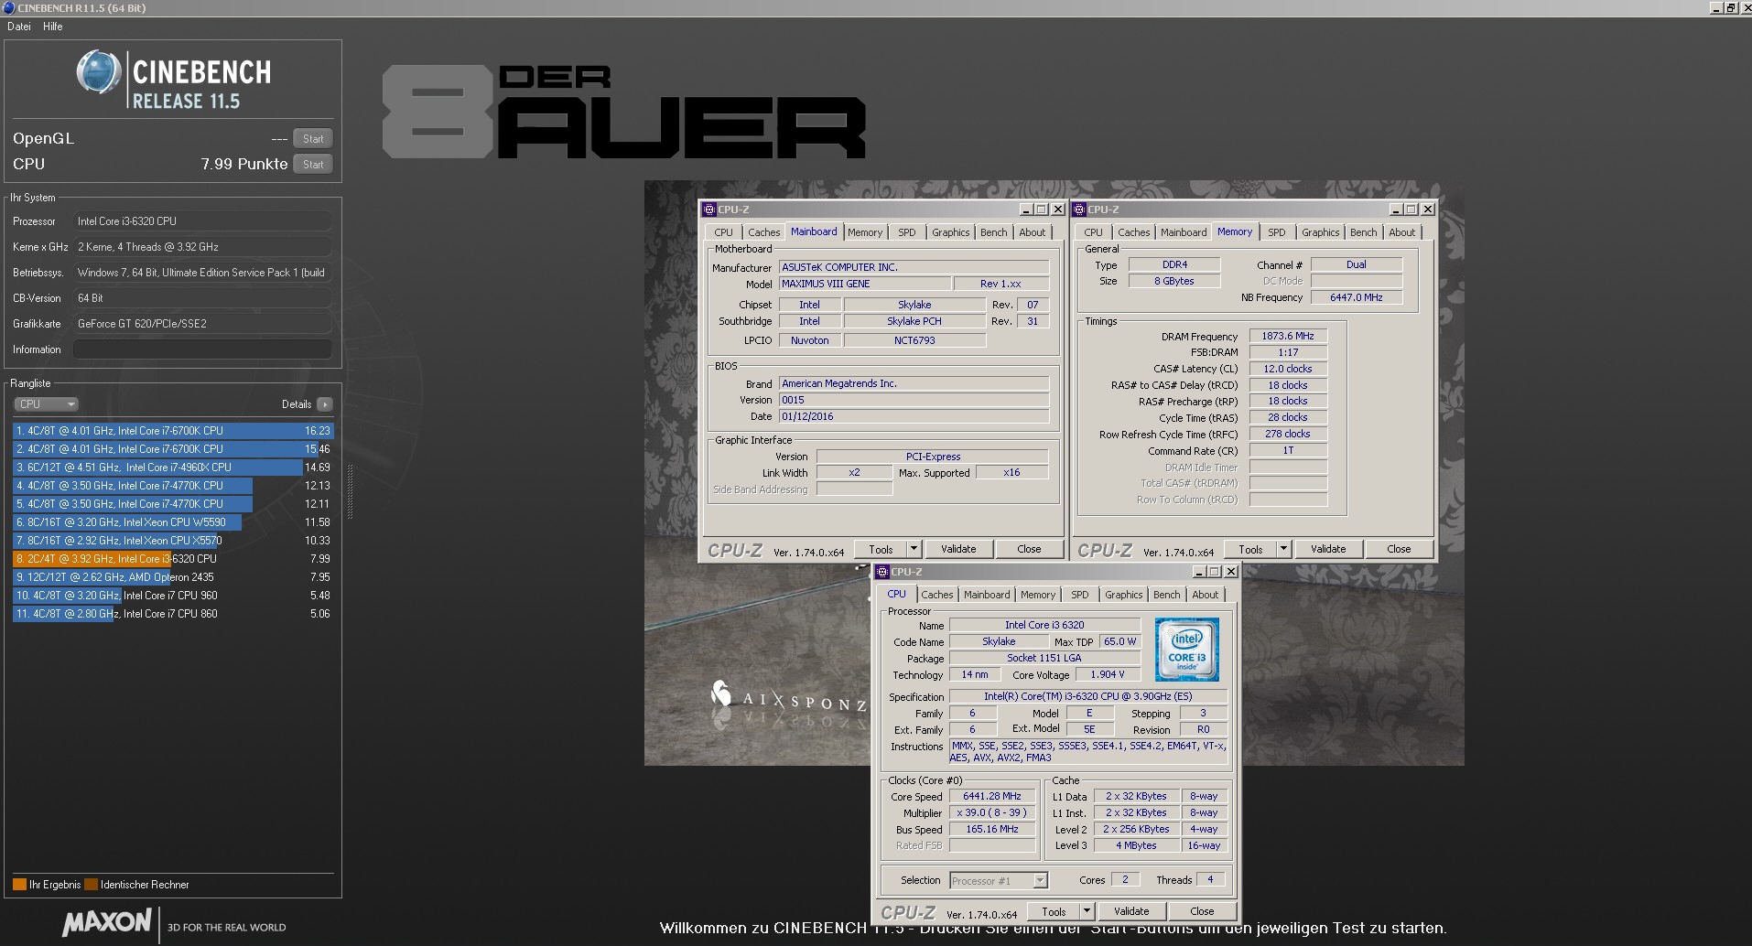The width and height of the screenshot is (1752, 946).
Task: Select ranking row Intel Core i7-6700K 16.23
Action: [x=173, y=431]
